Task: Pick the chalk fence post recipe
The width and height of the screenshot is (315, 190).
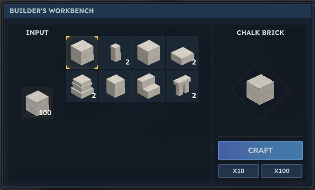Action: click(182, 86)
